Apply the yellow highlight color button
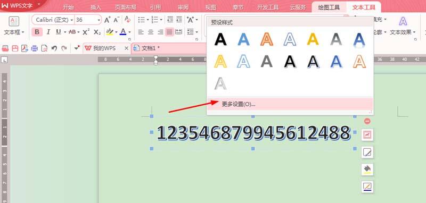Image resolution: width=426 pixels, height=203 pixels. pyautogui.click(x=110, y=32)
